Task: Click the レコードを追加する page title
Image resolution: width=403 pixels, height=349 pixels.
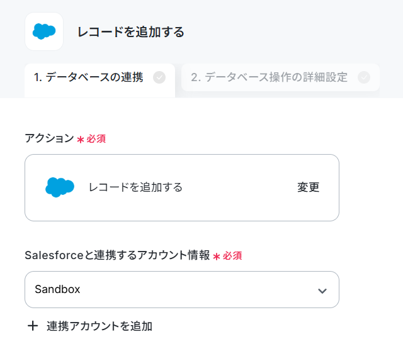Action: pos(131,32)
